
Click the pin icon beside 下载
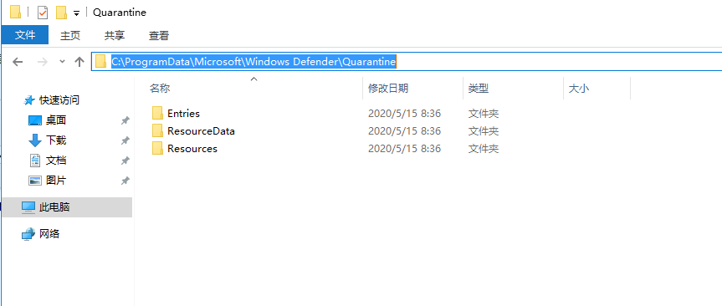[x=125, y=140]
